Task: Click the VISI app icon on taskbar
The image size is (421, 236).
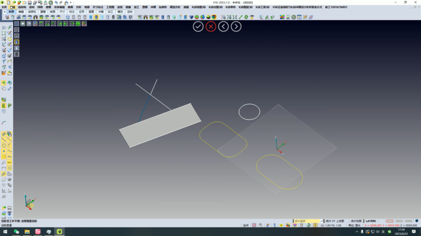Action: [59, 232]
